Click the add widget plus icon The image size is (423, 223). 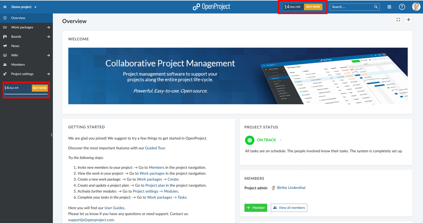click(x=408, y=20)
